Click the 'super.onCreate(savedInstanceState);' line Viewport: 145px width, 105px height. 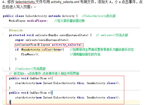(x=42, y=40)
